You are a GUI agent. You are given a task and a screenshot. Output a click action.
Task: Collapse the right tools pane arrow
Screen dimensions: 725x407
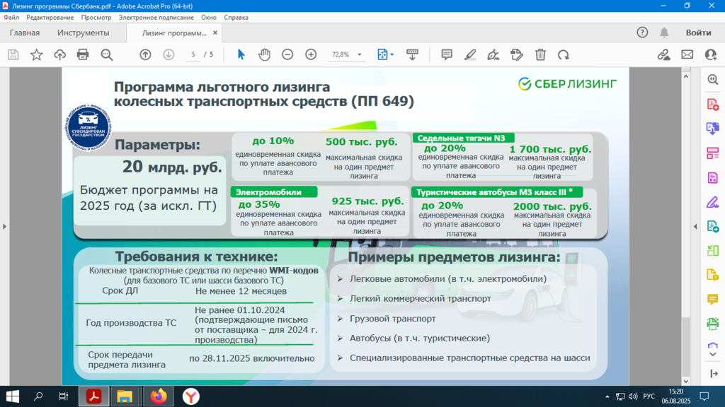coord(695,227)
